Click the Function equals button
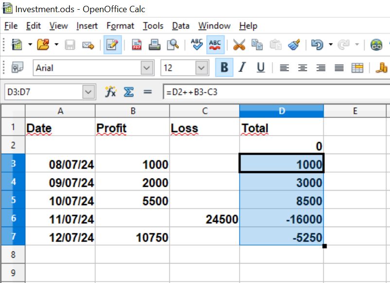 tap(147, 92)
